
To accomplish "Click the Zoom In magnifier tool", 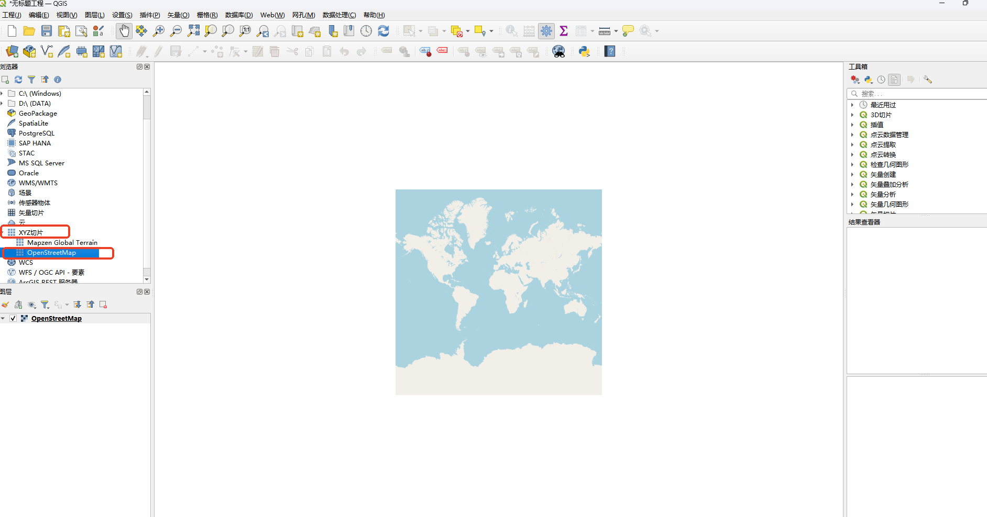I will pyautogui.click(x=159, y=31).
